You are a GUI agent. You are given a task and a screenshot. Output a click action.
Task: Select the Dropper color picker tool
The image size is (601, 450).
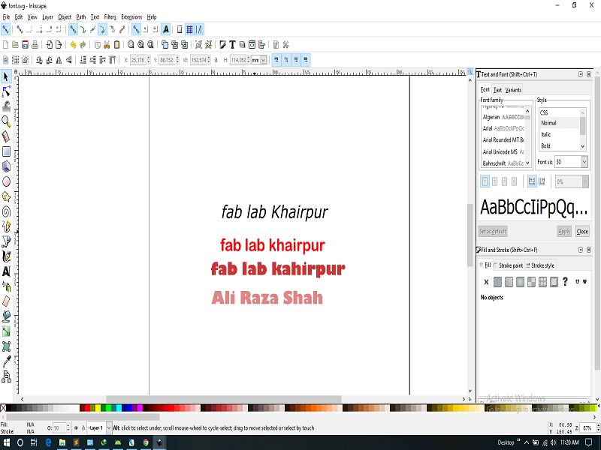pyautogui.click(x=6, y=361)
